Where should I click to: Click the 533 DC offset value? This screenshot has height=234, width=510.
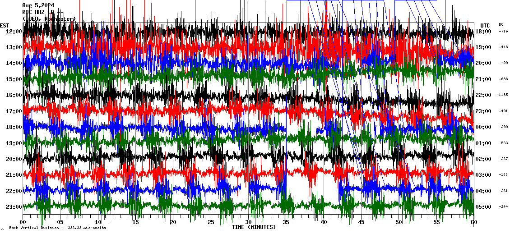(x=504, y=143)
